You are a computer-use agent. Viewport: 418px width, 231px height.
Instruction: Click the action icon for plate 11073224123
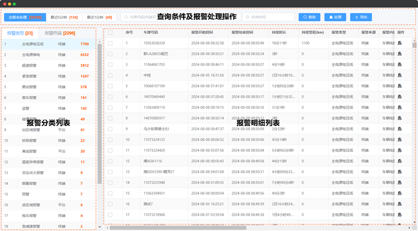[x=399, y=140]
